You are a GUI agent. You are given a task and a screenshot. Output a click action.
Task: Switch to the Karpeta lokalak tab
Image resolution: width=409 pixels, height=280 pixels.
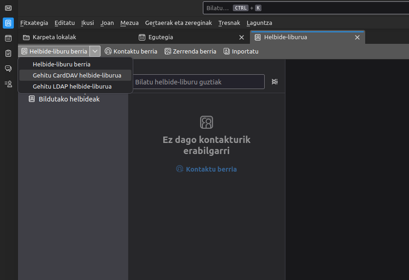coord(54,37)
